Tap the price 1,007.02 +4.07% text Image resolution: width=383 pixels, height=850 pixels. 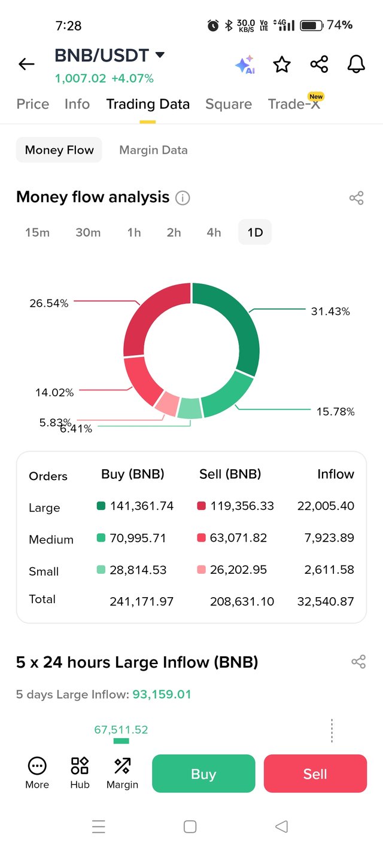coord(104,78)
